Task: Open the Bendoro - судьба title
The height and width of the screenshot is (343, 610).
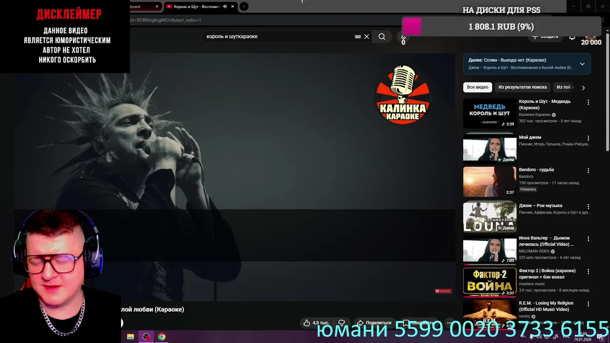Action: pyautogui.click(x=536, y=170)
